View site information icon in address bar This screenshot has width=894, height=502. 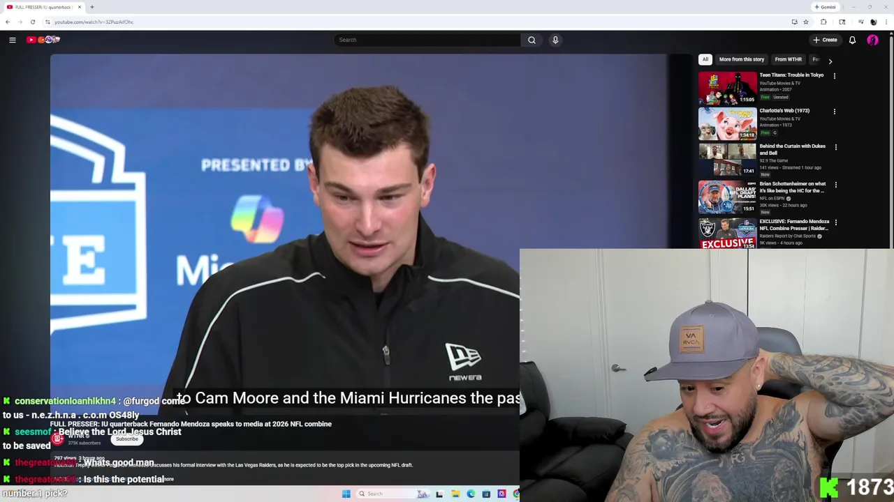[x=47, y=22]
